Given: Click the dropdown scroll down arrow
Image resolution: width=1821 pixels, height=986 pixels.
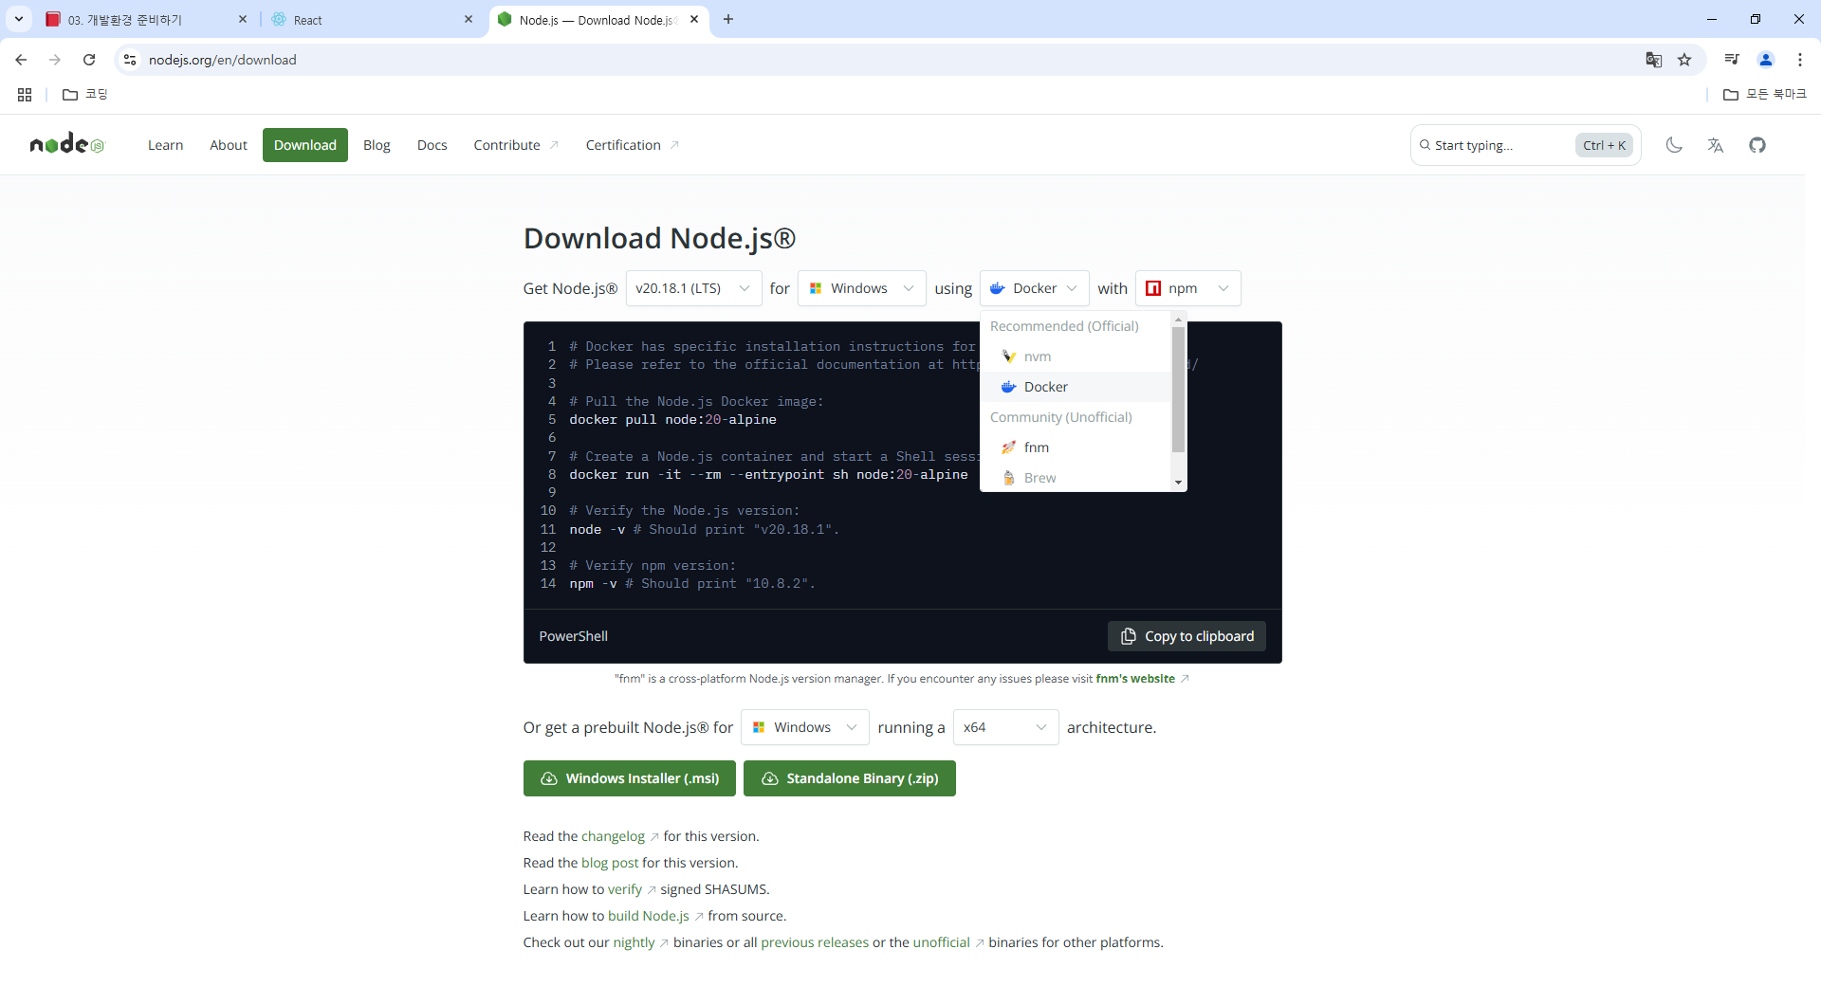Looking at the screenshot, I should pos(1178,483).
